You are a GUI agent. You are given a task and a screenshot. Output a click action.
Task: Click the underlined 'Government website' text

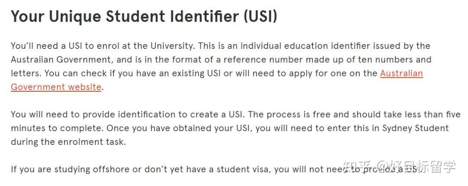[56, 87]
